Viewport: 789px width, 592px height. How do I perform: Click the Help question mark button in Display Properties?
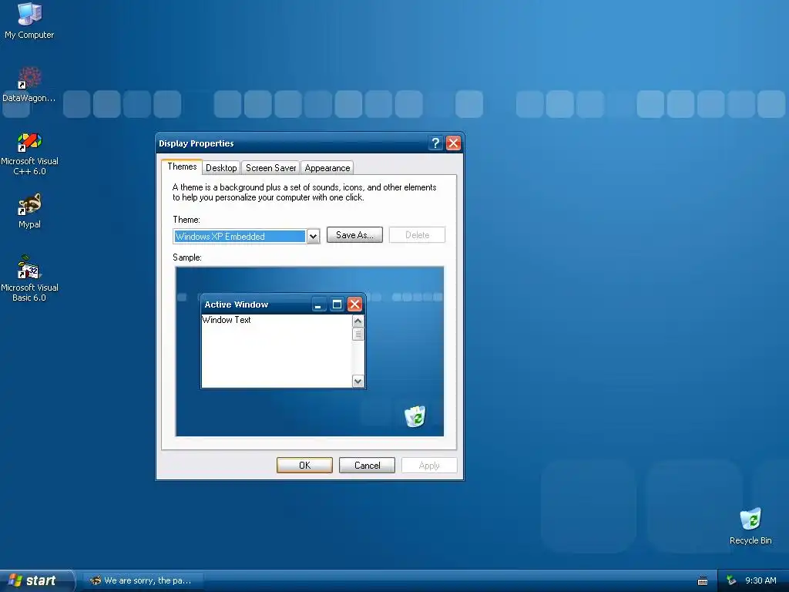(435, 143)
